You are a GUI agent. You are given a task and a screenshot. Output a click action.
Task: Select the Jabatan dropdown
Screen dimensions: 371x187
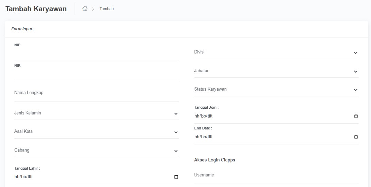tap(276, 71)
